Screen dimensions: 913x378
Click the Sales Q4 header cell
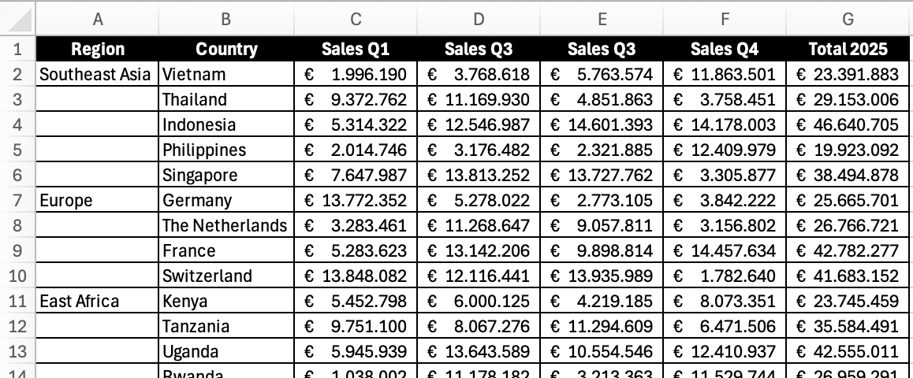725,49
